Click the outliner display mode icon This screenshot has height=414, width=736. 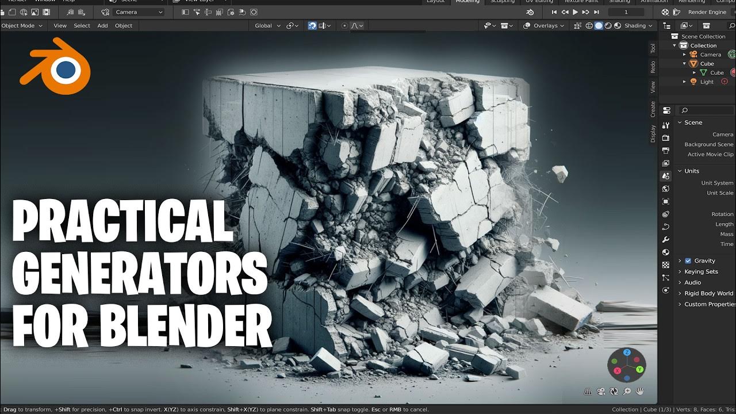coord(687,26)
